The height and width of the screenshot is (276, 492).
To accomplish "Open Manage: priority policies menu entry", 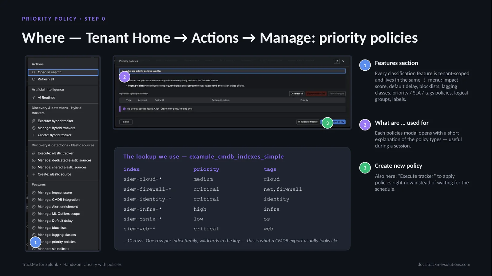I will click(x=57, y=242).
